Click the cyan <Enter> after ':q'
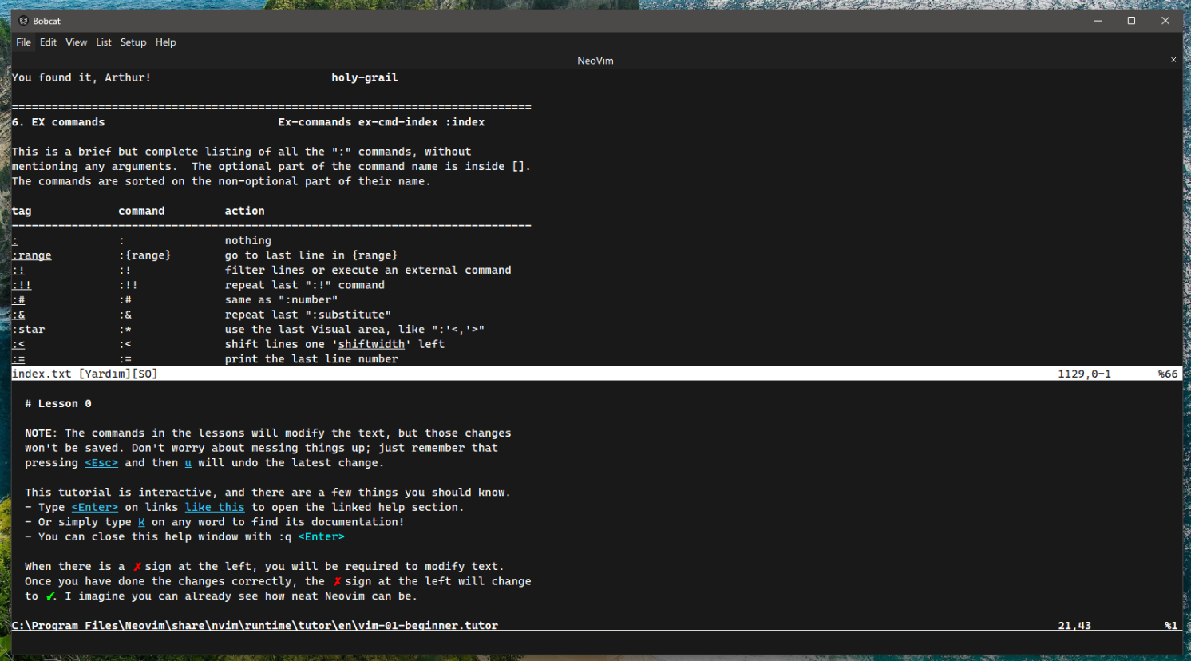 322,537
